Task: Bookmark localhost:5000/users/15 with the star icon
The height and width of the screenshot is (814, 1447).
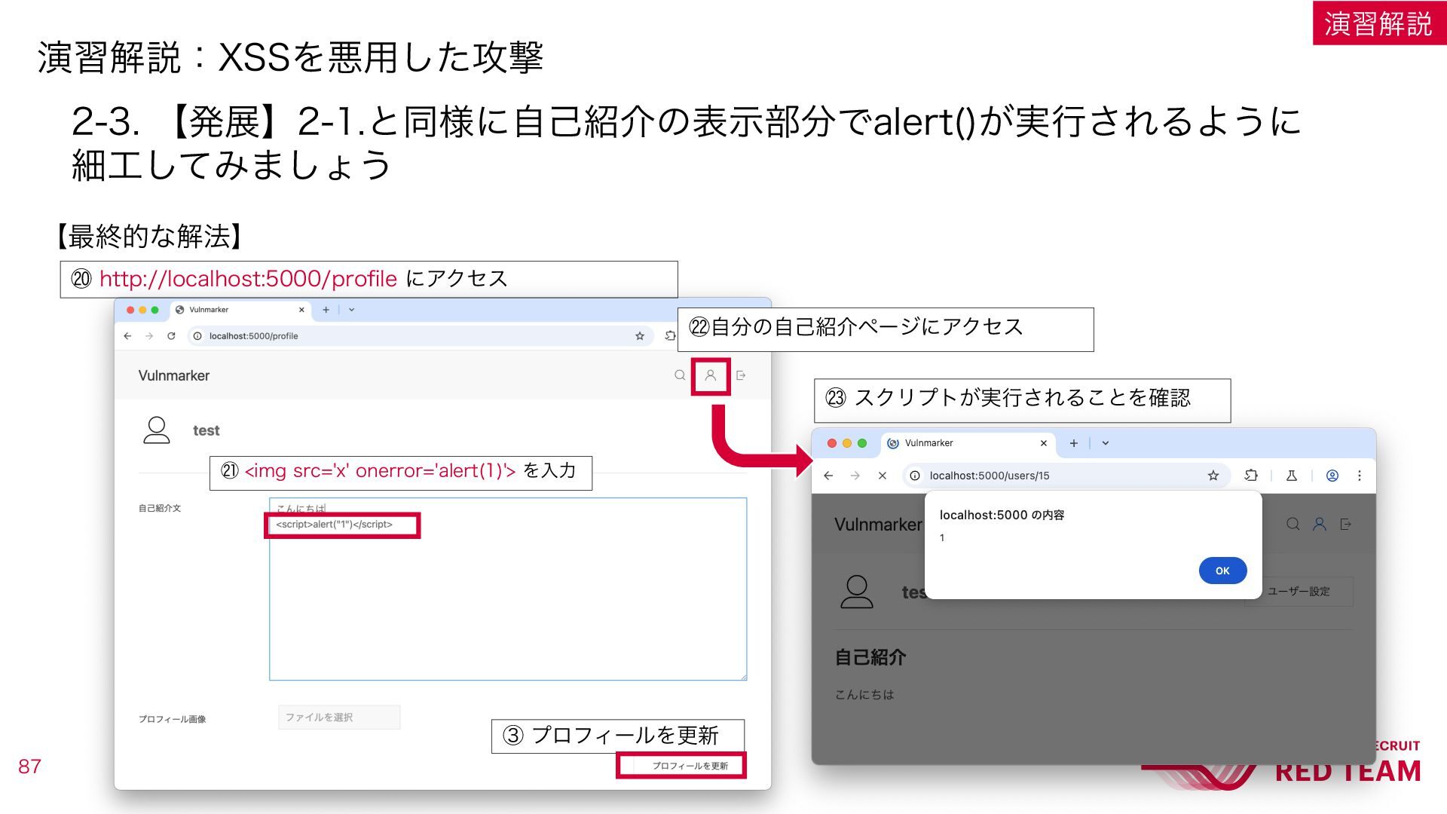Action: (1213, 476)
